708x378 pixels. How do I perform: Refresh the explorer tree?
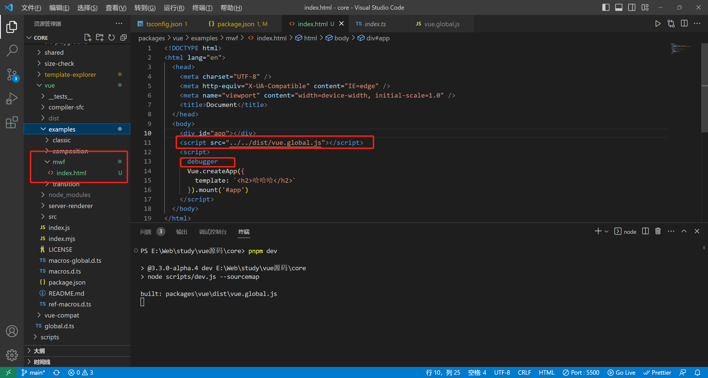pyautogui.click(x=111, y=38)
